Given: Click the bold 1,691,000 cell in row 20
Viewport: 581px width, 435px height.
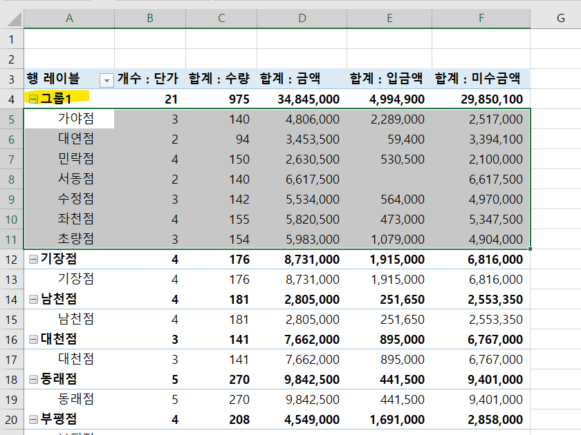Looking at the screenshot, I should tap(389, 419).
